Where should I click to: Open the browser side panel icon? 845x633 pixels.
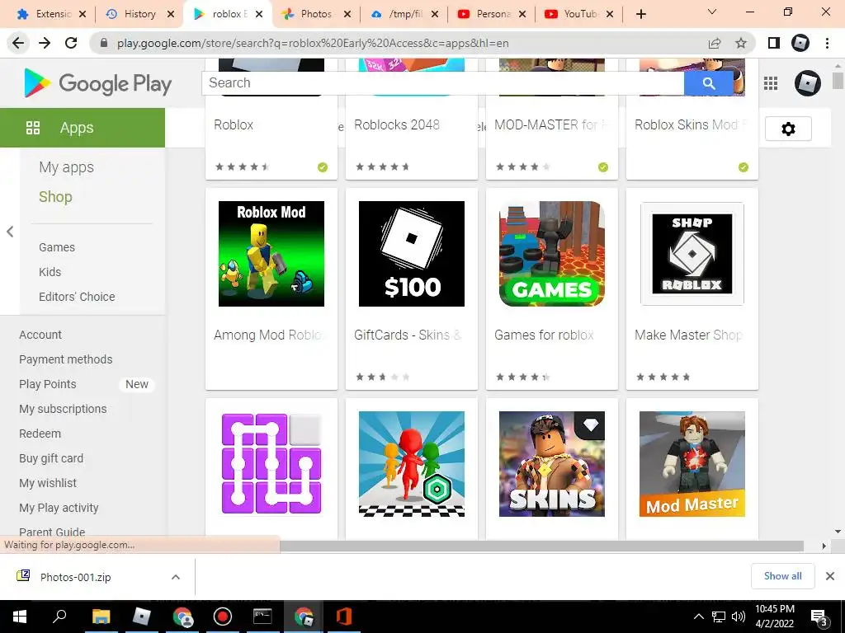click(774, 43)
